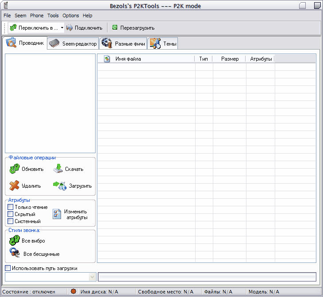Click the Удалить red cross icon
The height and width of the screenshot is (297, 323).
pos(14,185)
